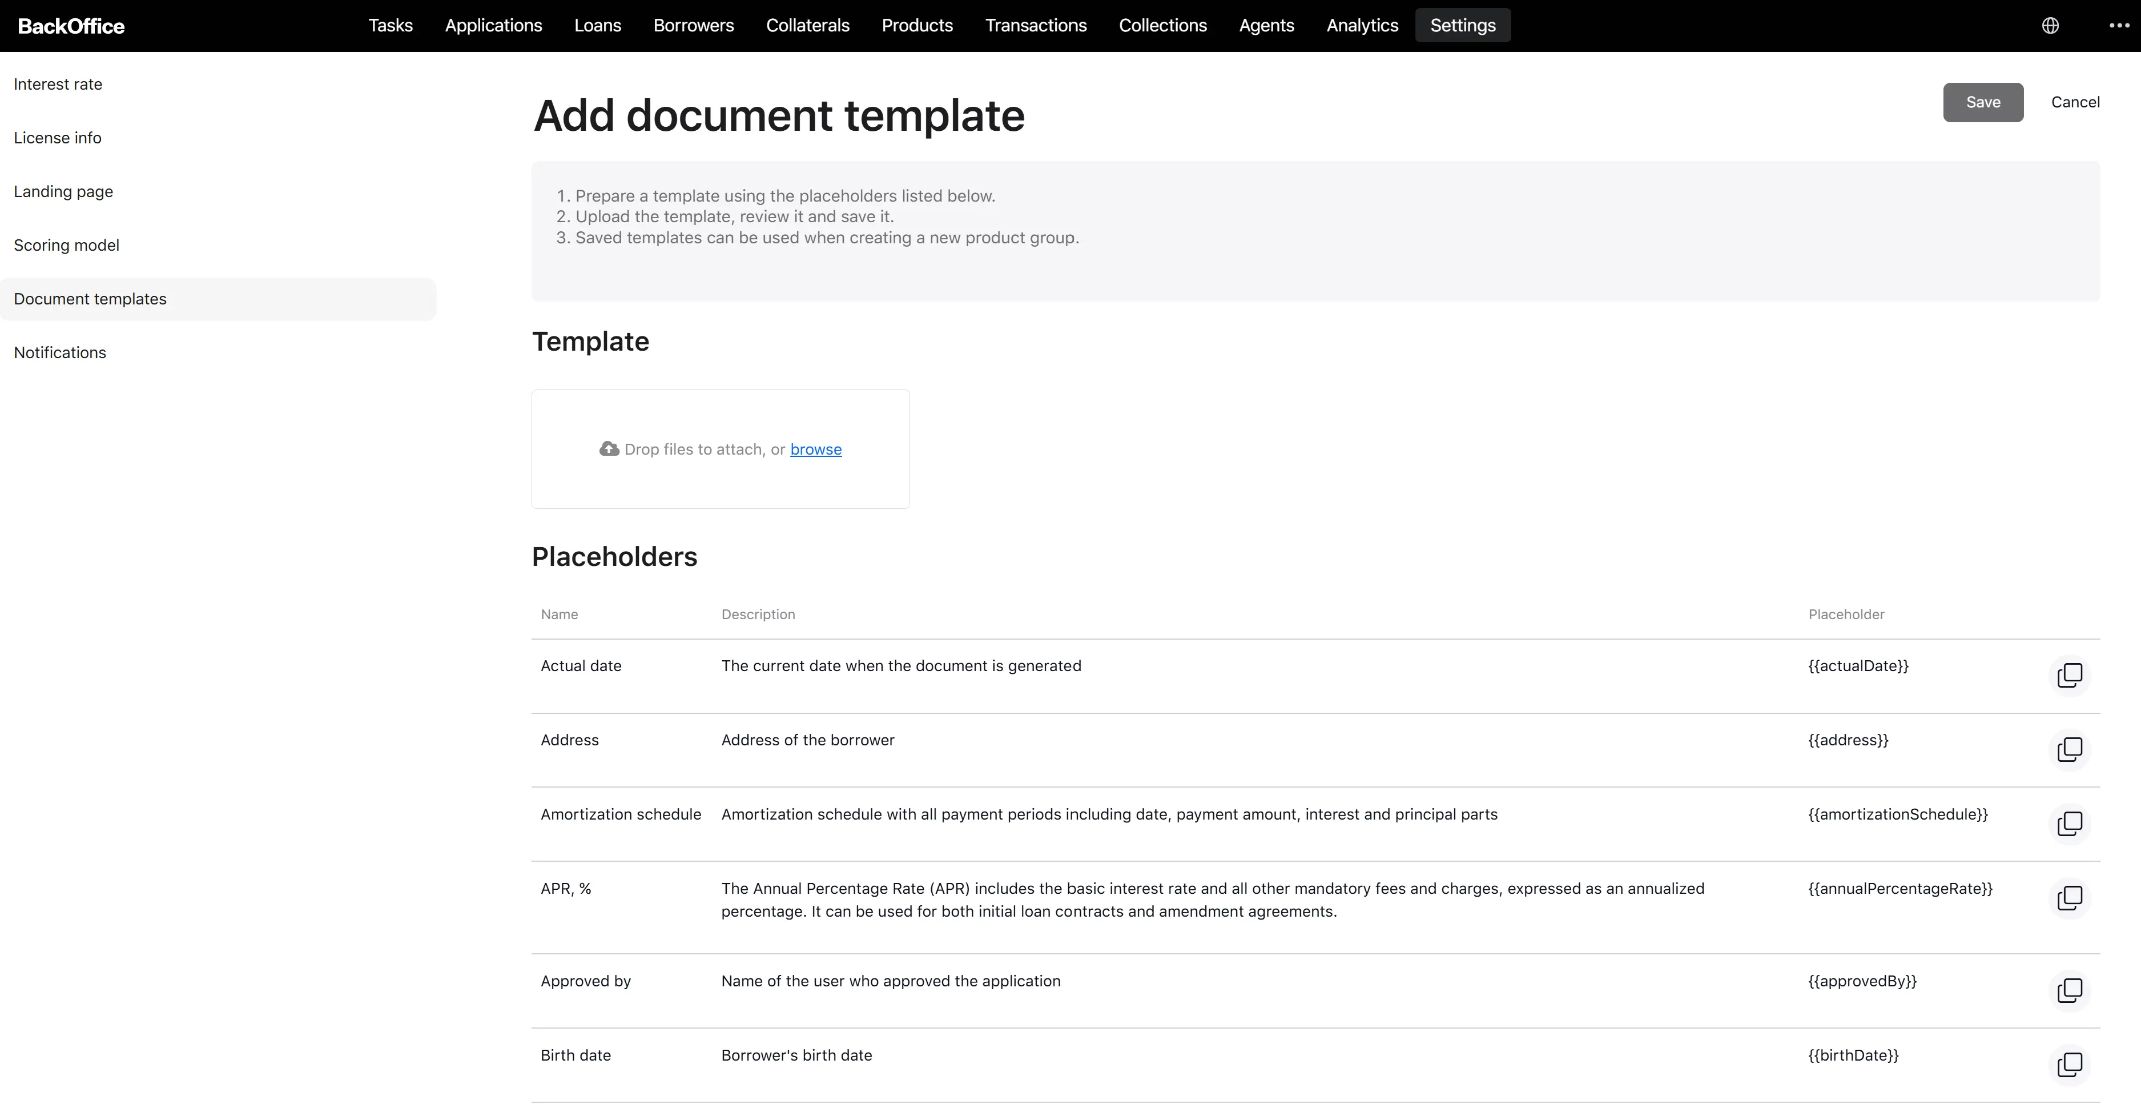Copy the amortizationSchedule placeholder
The width and height of the screenshot is (2141, 1108).
(2070, 823)
